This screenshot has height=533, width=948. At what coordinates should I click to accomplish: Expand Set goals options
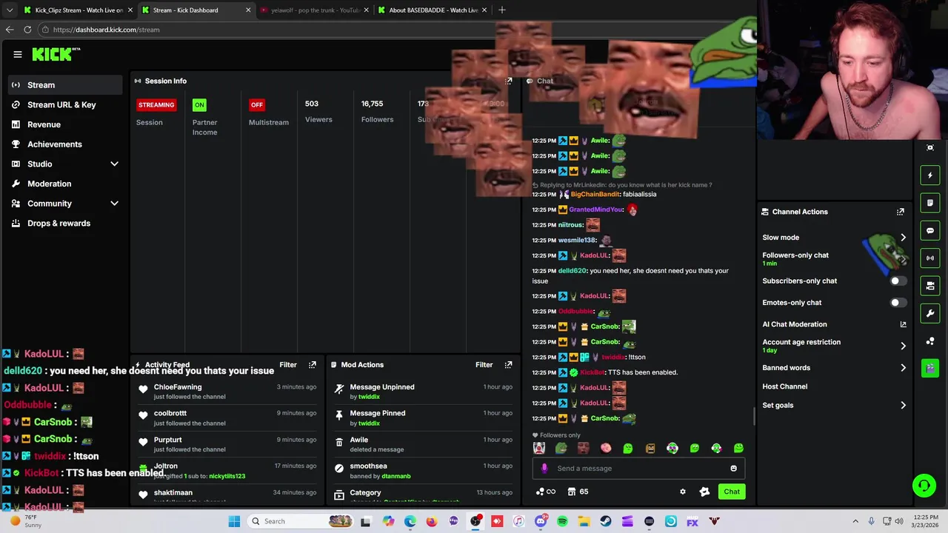pos(903,406)
